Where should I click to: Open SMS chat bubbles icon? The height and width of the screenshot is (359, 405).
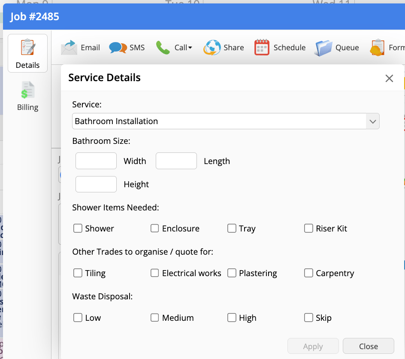118,48
